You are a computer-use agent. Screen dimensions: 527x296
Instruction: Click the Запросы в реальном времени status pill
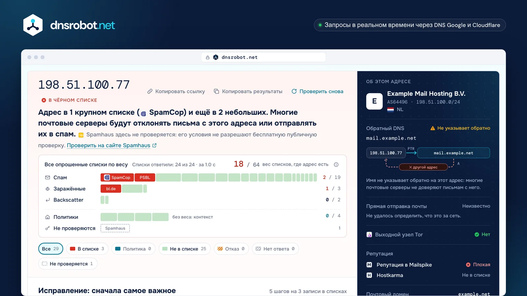point(410,25)
